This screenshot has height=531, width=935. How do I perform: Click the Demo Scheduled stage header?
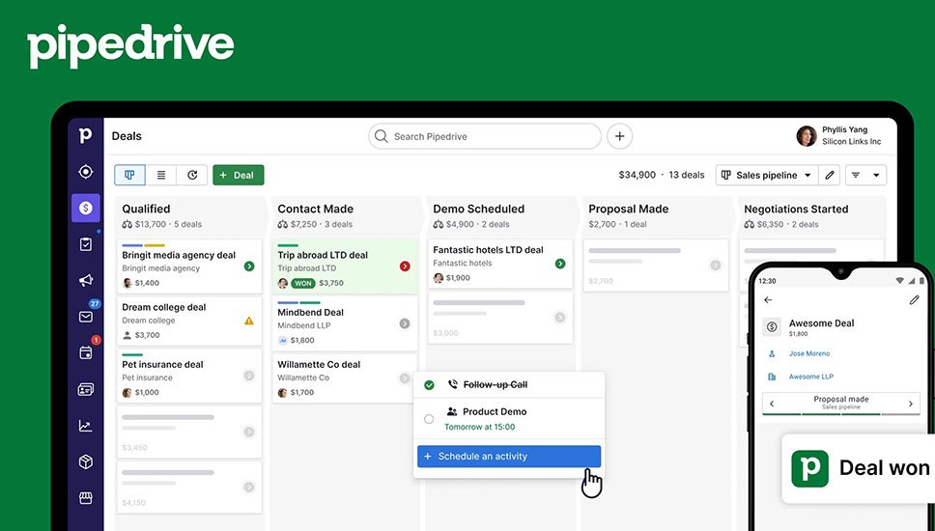pos(500,215)
